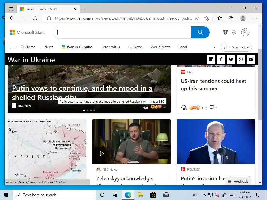
Task: Click the blue search button
Action: point(201,32)
